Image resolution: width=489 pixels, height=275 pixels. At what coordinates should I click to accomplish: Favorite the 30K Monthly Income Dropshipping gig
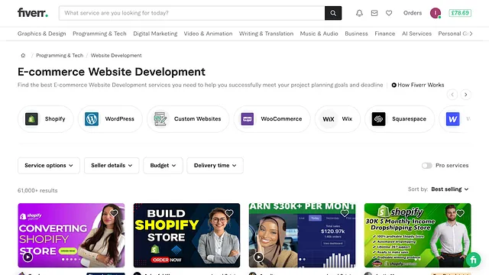(x=460, y=213)
